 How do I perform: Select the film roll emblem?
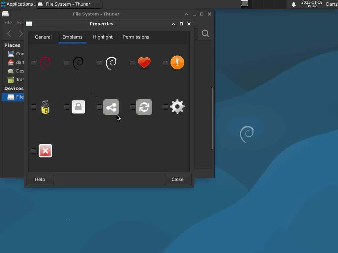[x=45, y=107]
